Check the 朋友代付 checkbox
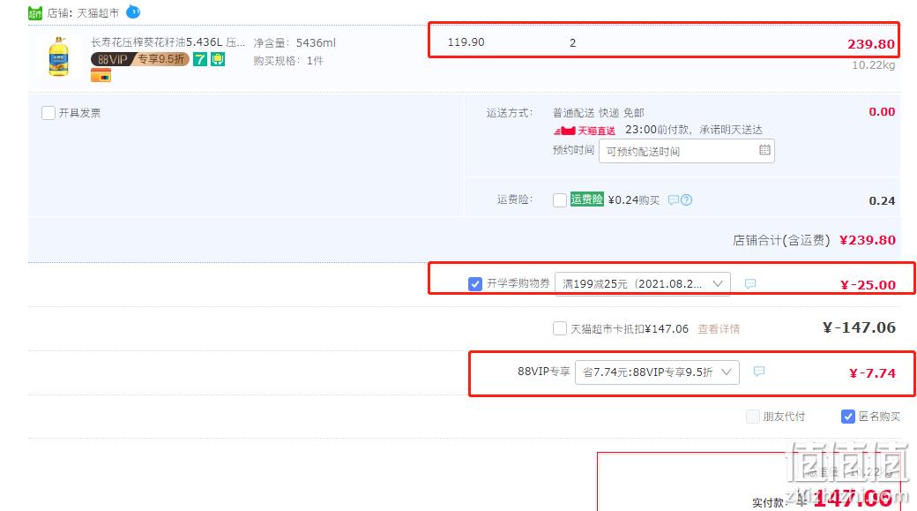The image size is (917, 511). (753, 417)
